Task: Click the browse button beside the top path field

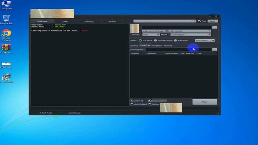Action: pyautogui.click(x=215, y=28)
